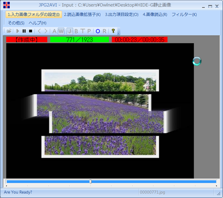Viewport: 223px width, 198px height.
Task: Toggle the P toolbar button
Action: [89, 31]
